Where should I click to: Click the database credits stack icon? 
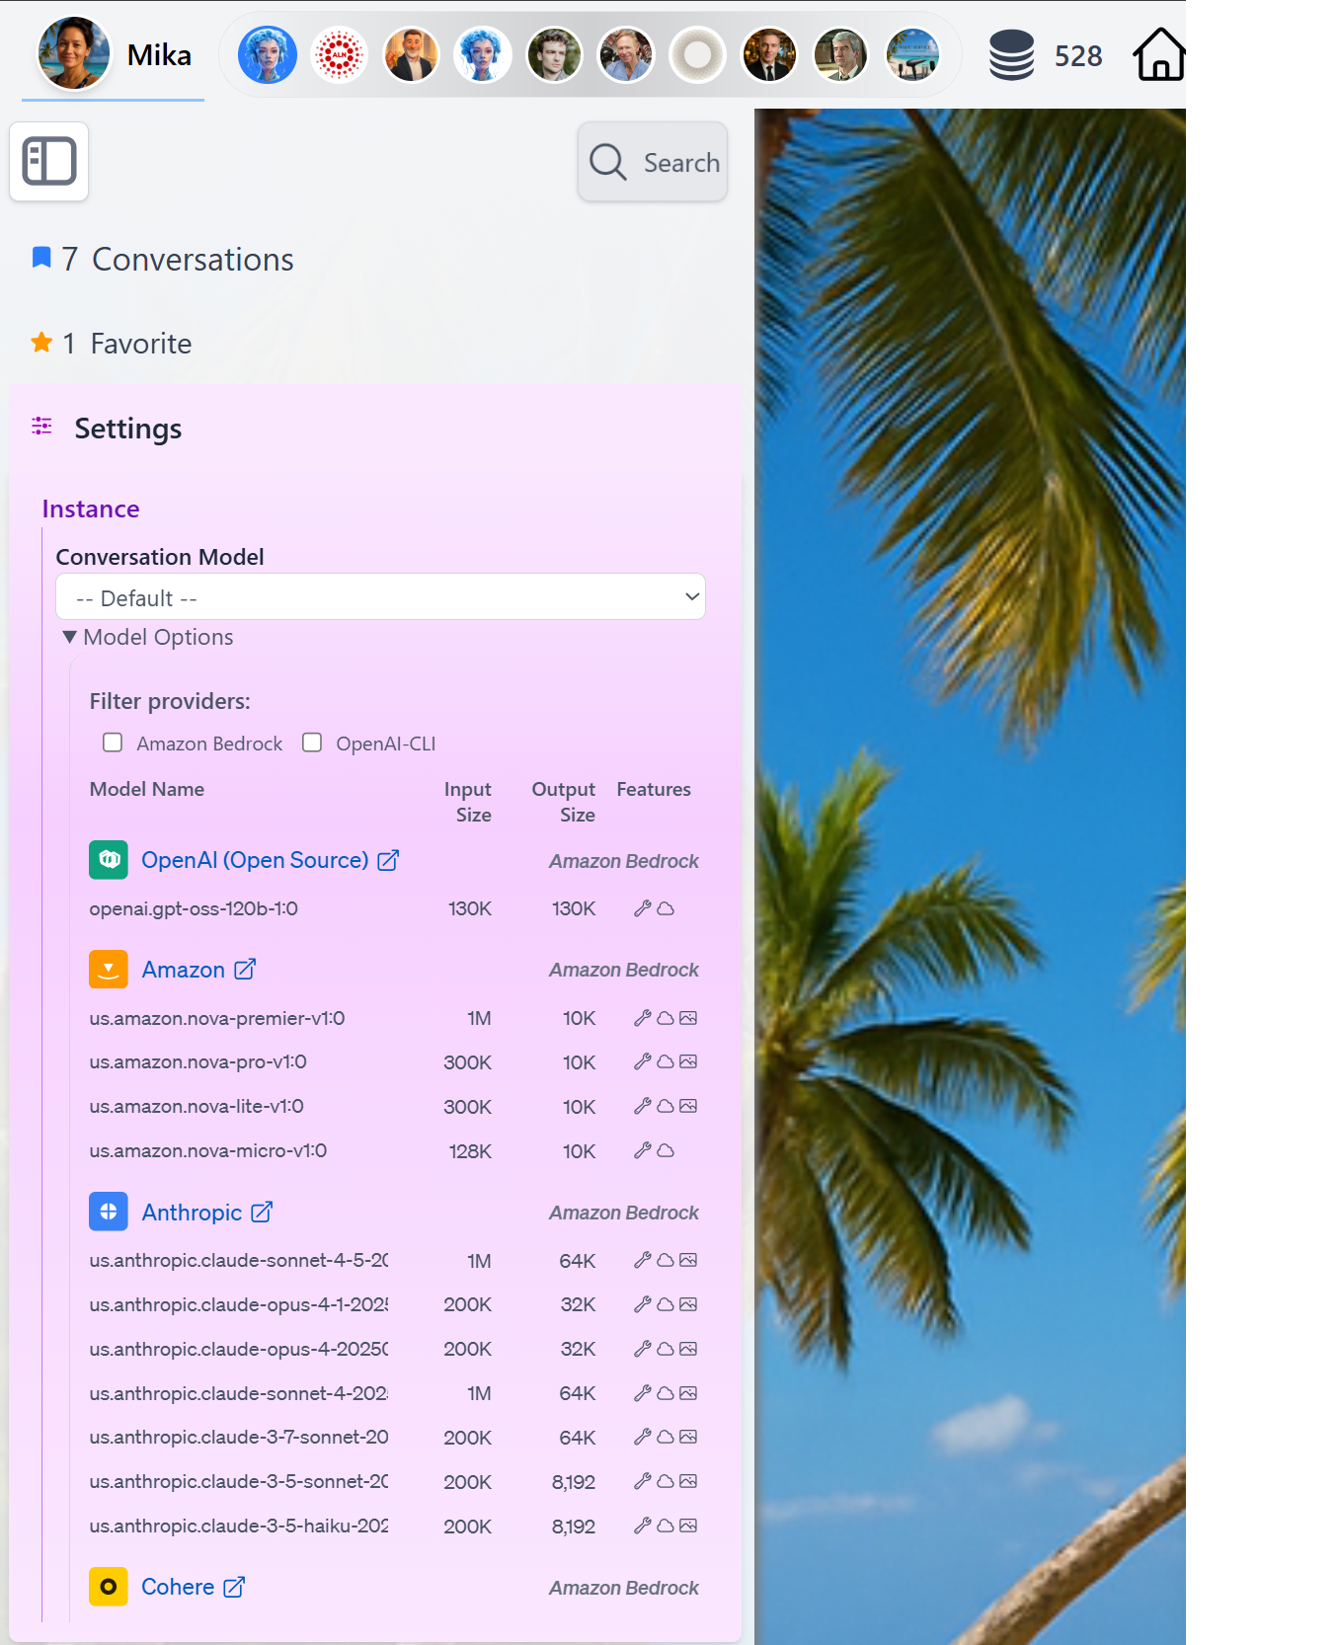pyautogui.click(x=1011, y=55)
